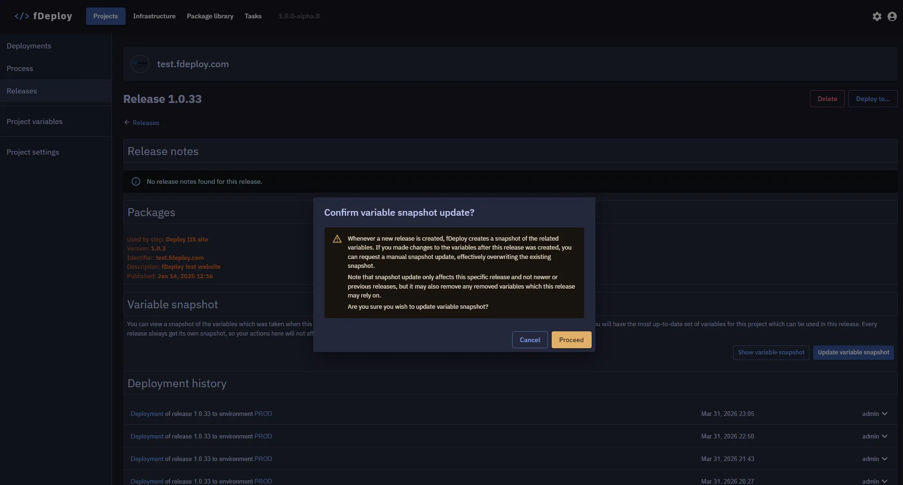Open Project settings in the sidebar

[55, 152]
